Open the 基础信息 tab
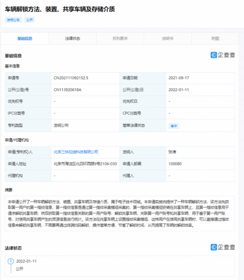The height and width of the screenshot is (280, 244). [x=25, y=38]
